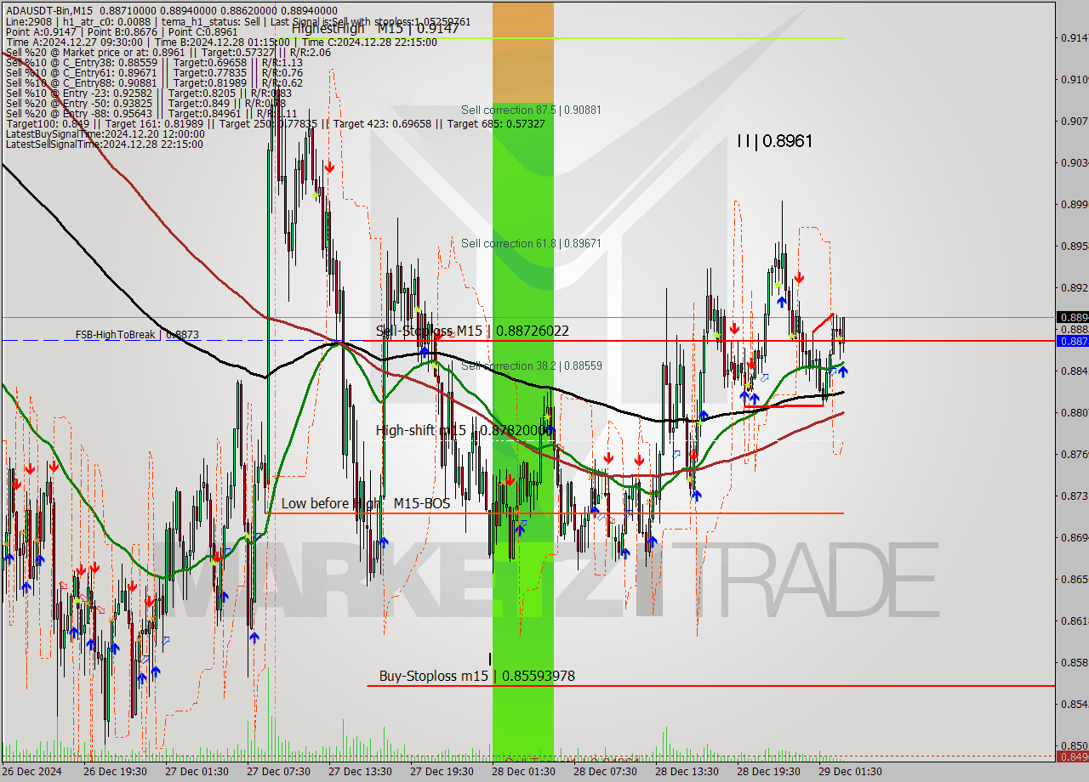
Task: Click the 0.892 price axis label
Action: [1074, 287]
